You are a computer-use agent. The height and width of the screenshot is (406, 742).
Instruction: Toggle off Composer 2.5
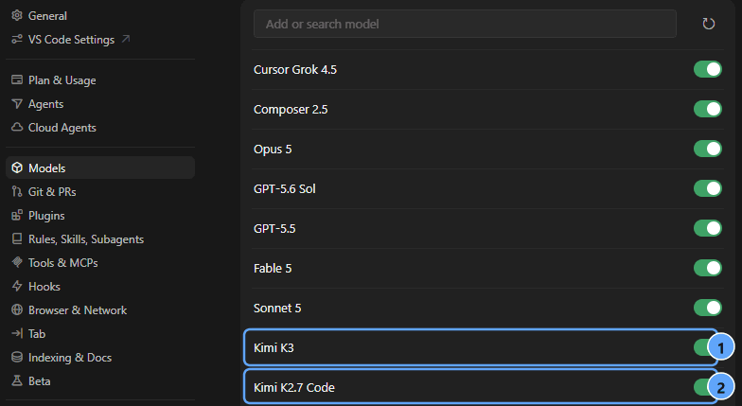click(708, 109)
